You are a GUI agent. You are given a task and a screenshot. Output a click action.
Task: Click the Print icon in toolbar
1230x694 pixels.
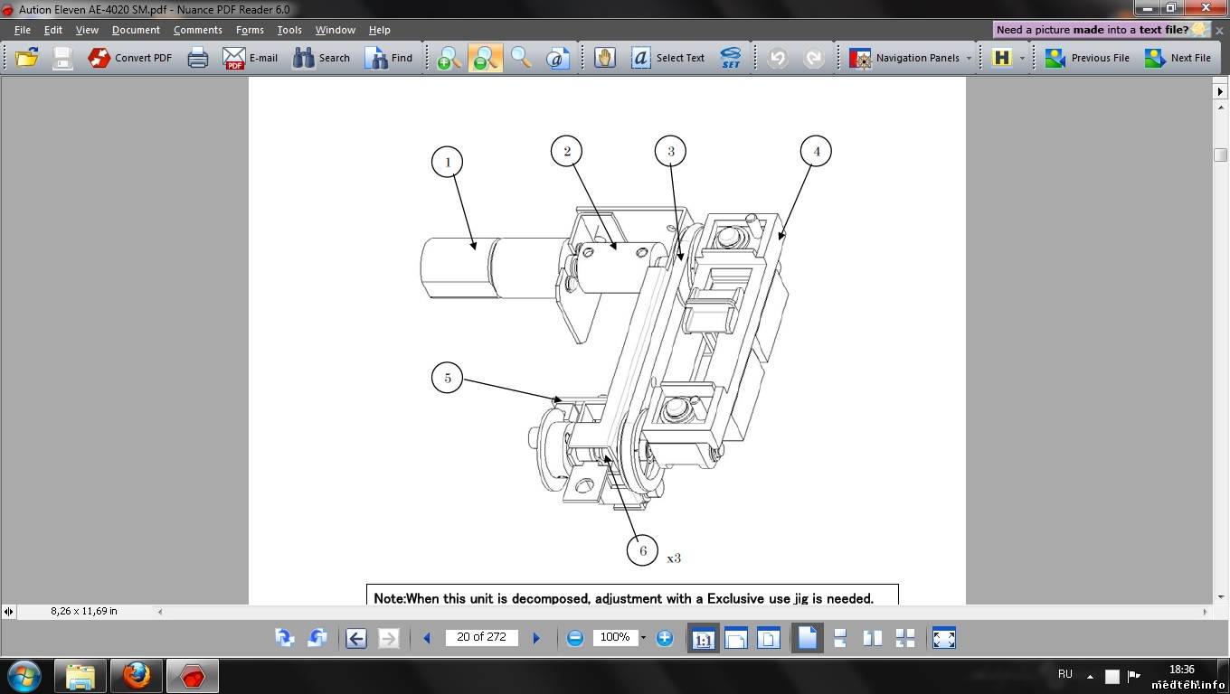(x=197, y=58)
